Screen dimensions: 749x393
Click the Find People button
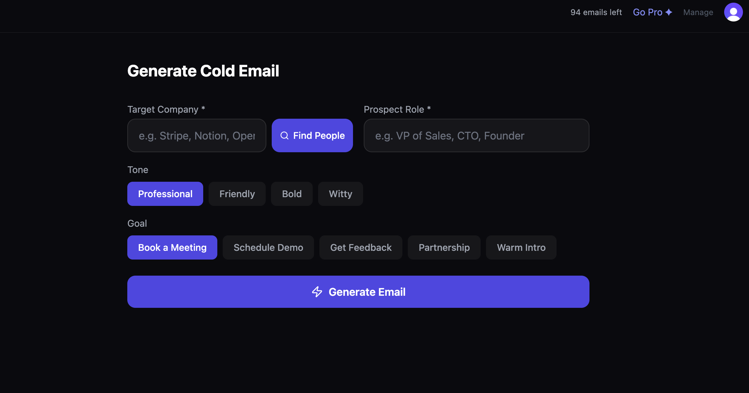point(312,135)
